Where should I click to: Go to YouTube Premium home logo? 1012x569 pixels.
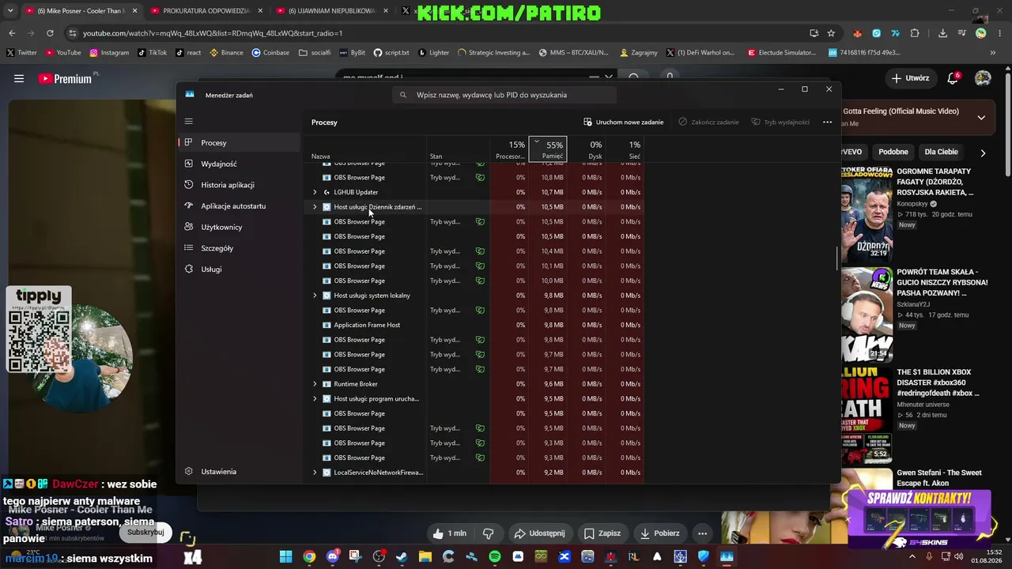(x=66, y=78)
